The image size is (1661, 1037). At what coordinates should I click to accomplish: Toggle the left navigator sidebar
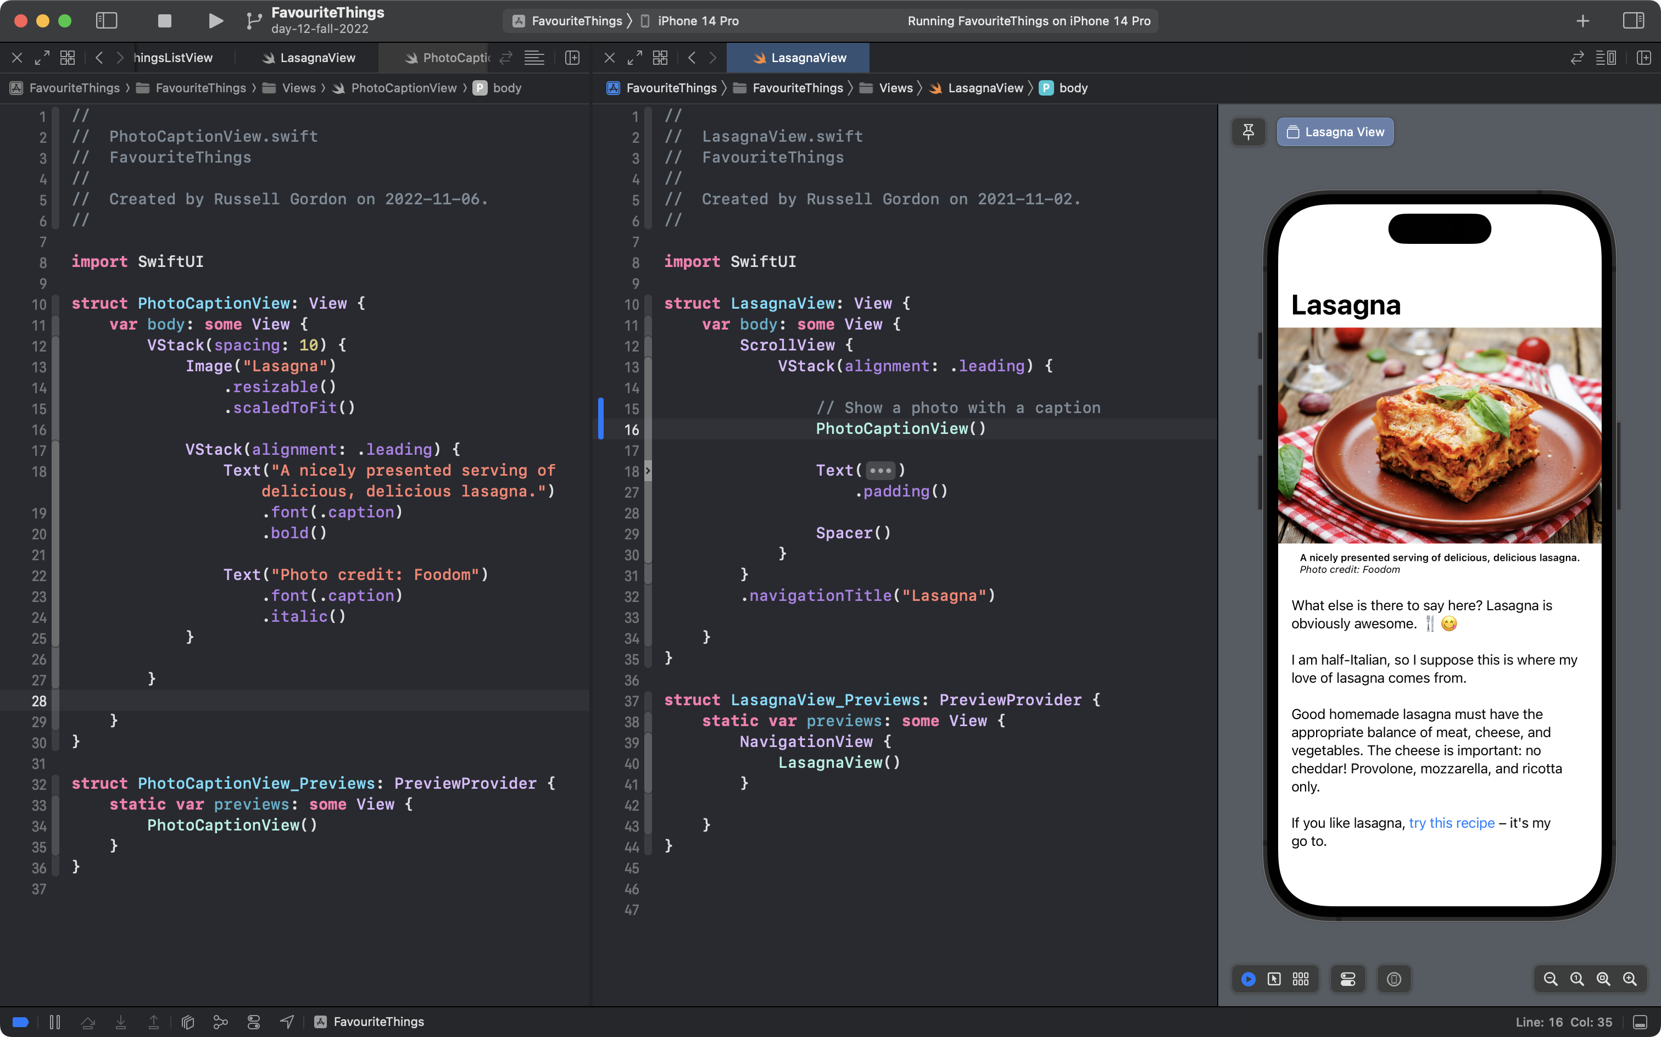(x=107, y=20)
